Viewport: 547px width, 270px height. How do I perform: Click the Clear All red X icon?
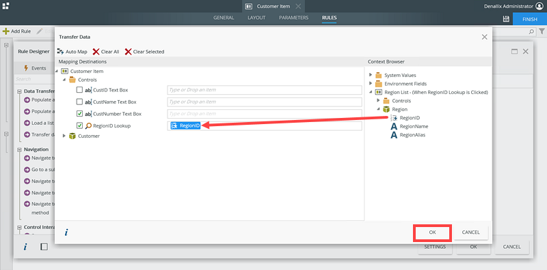click(96, 52)
